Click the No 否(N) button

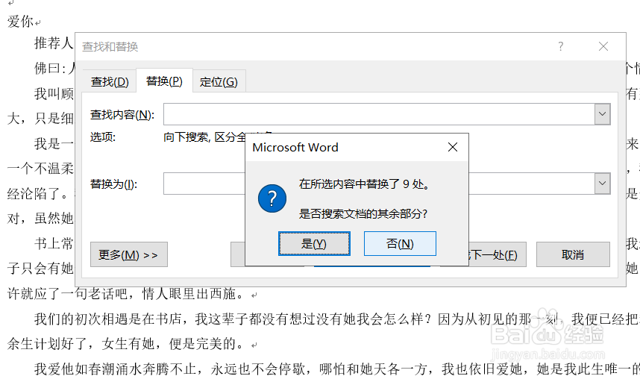tap(400, 244)
